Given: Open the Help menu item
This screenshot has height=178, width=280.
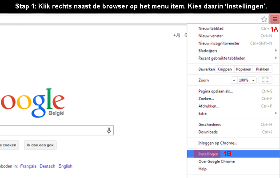Looking at the screenshot, I should tap(233, 169).
